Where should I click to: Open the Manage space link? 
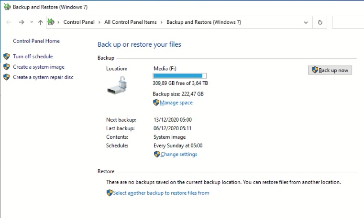click(x=176, y=103)
